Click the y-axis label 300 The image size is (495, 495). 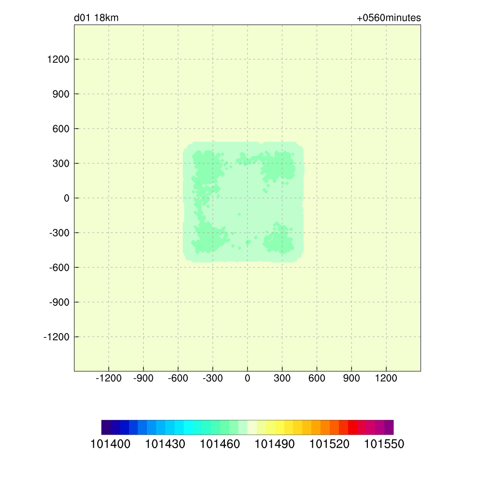click(61, 163)
